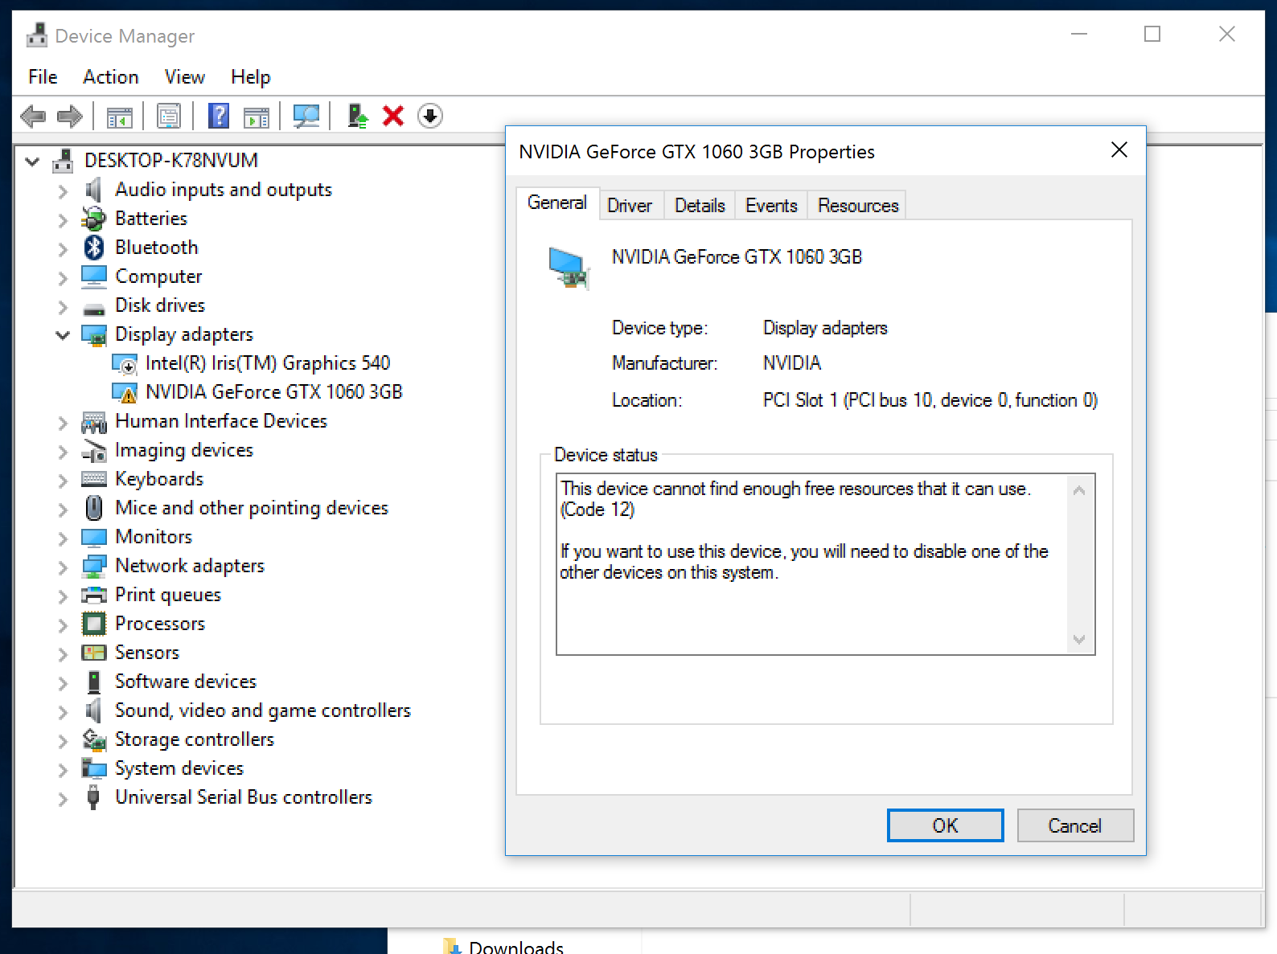Click Device status scrollbar up arrow
1277x954 pixels.
(x=1079, y=490)
